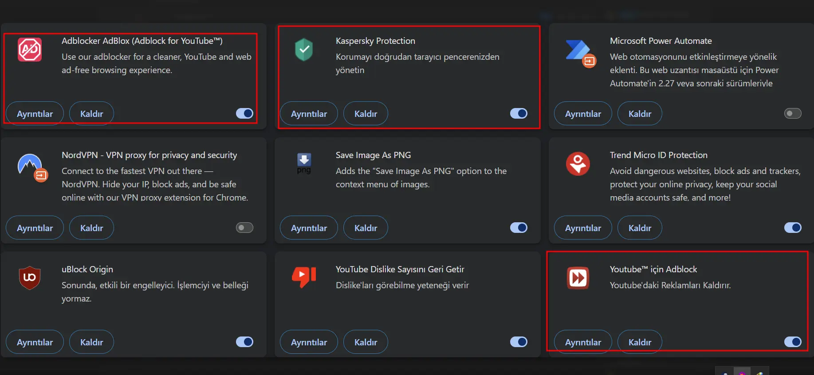
Task: Switch off Trend Micro ID Protection toggle
Action: [793, 228]
